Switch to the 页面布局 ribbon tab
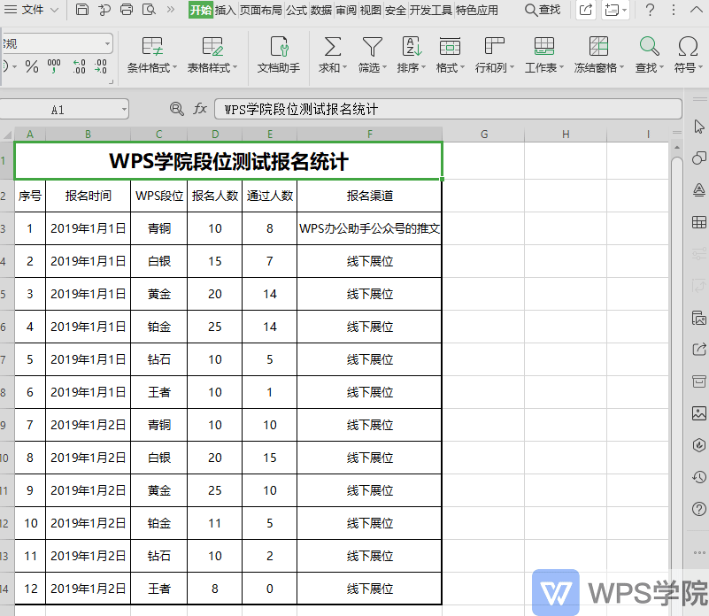 pos(260,10)
